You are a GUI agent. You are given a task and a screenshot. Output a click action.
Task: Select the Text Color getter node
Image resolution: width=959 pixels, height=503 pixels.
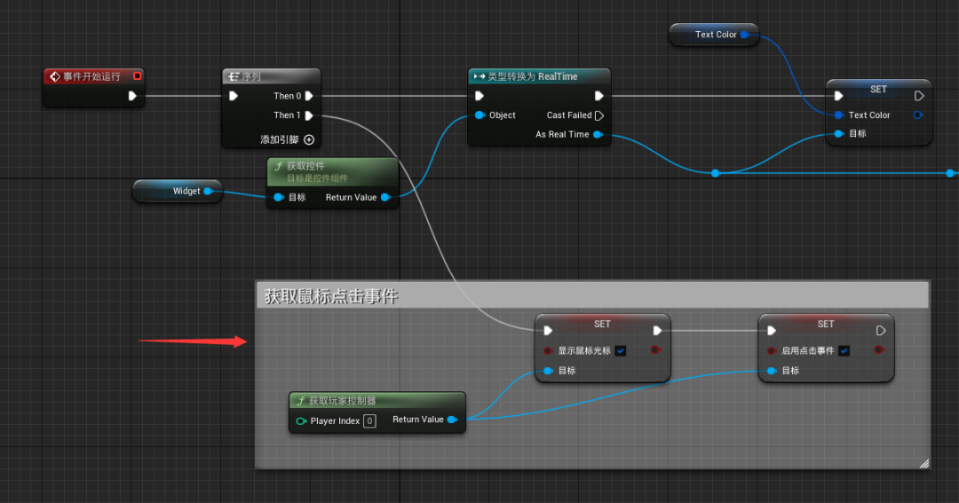(714, 35)
